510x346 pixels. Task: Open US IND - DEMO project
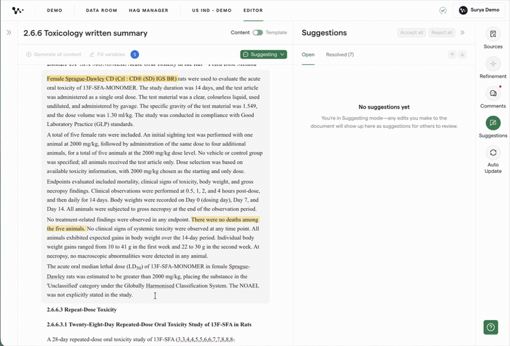point(212,10)
